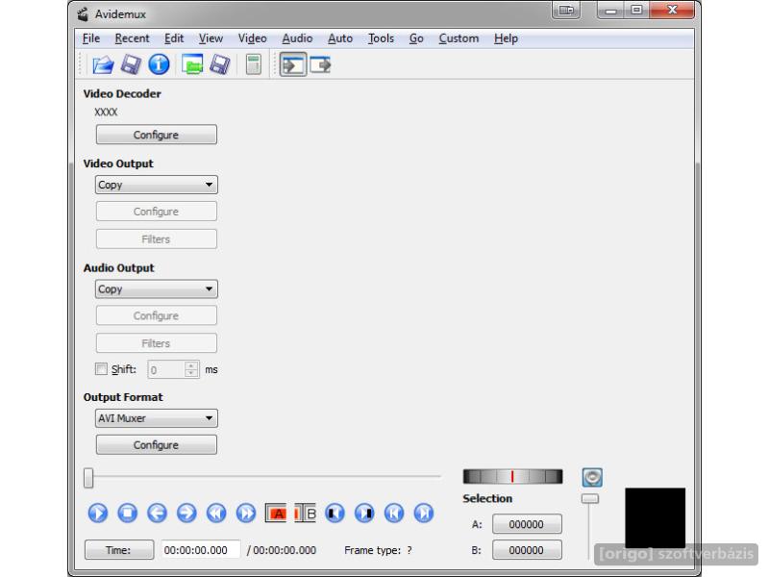Click Configure under Video Output

click(157, 212)
